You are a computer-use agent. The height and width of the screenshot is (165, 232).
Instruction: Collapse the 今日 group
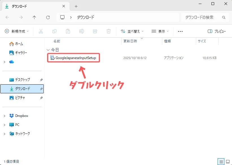pyautogui.click(x=48, y=49)
